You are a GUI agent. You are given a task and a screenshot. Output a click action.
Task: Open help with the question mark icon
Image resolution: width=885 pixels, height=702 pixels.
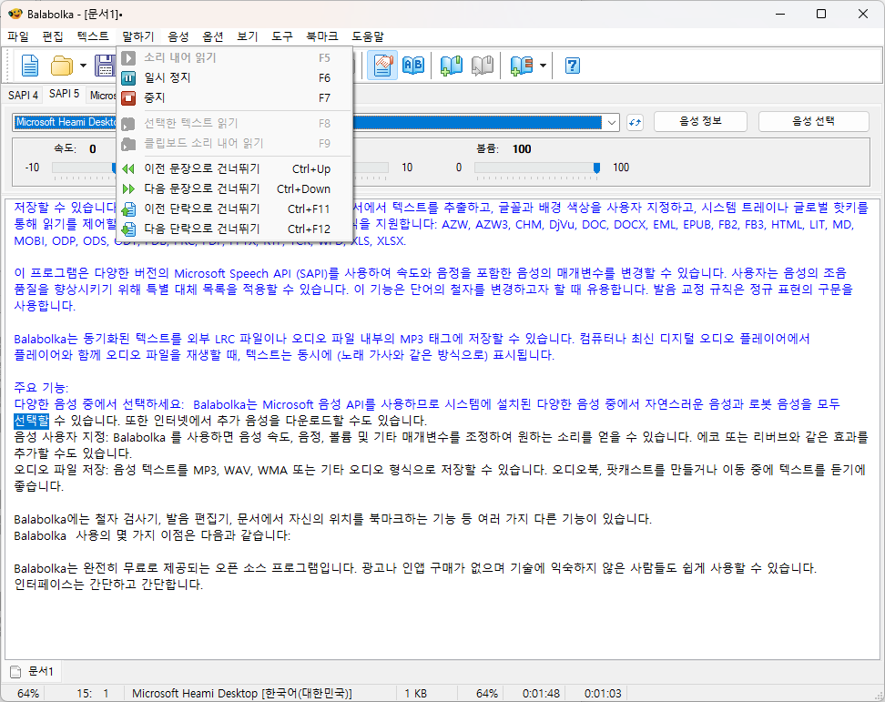(x=573, y=66)
